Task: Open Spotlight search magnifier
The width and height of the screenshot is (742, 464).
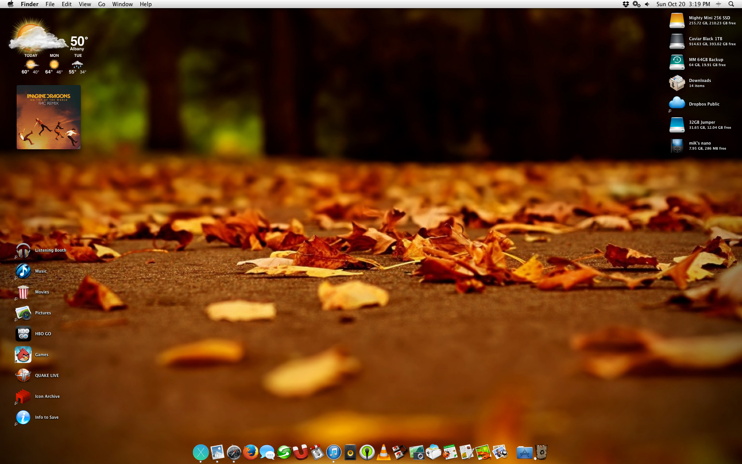Action: (731, 4)
